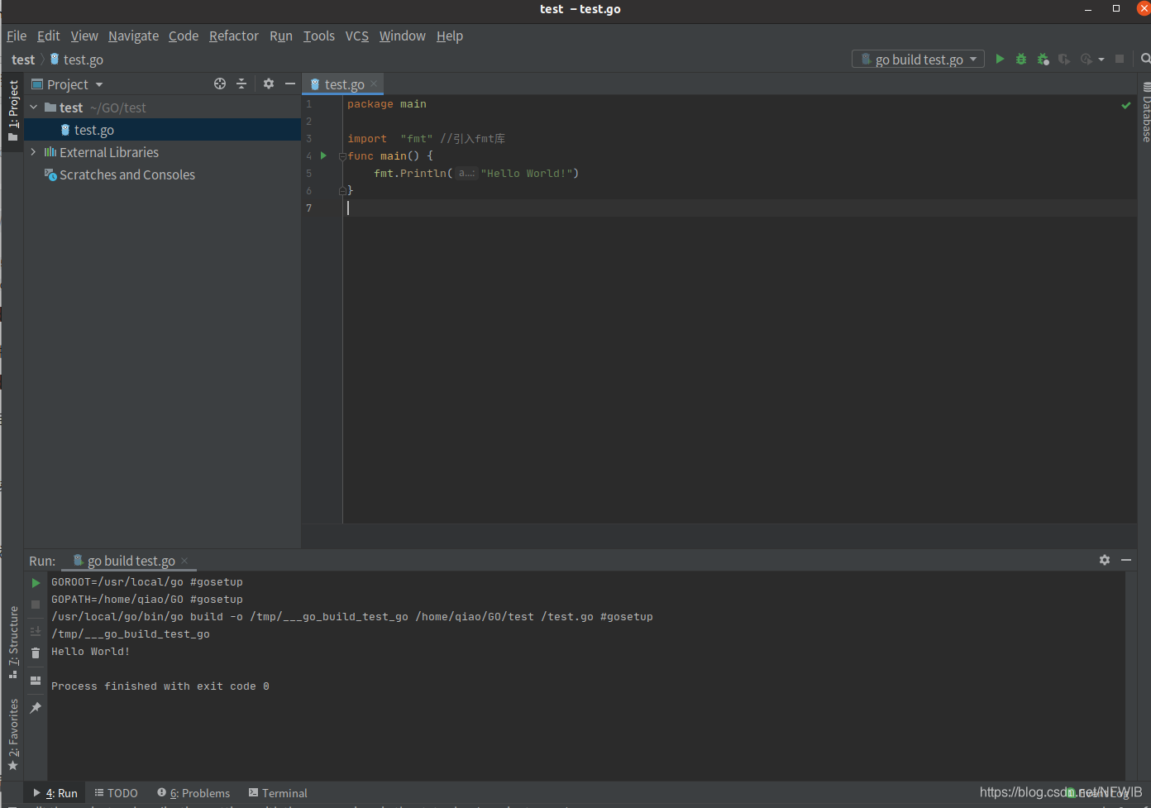1151x808 pixels.
Task: Click the debug-with-recording bug icon
Action: point(1043,59)
